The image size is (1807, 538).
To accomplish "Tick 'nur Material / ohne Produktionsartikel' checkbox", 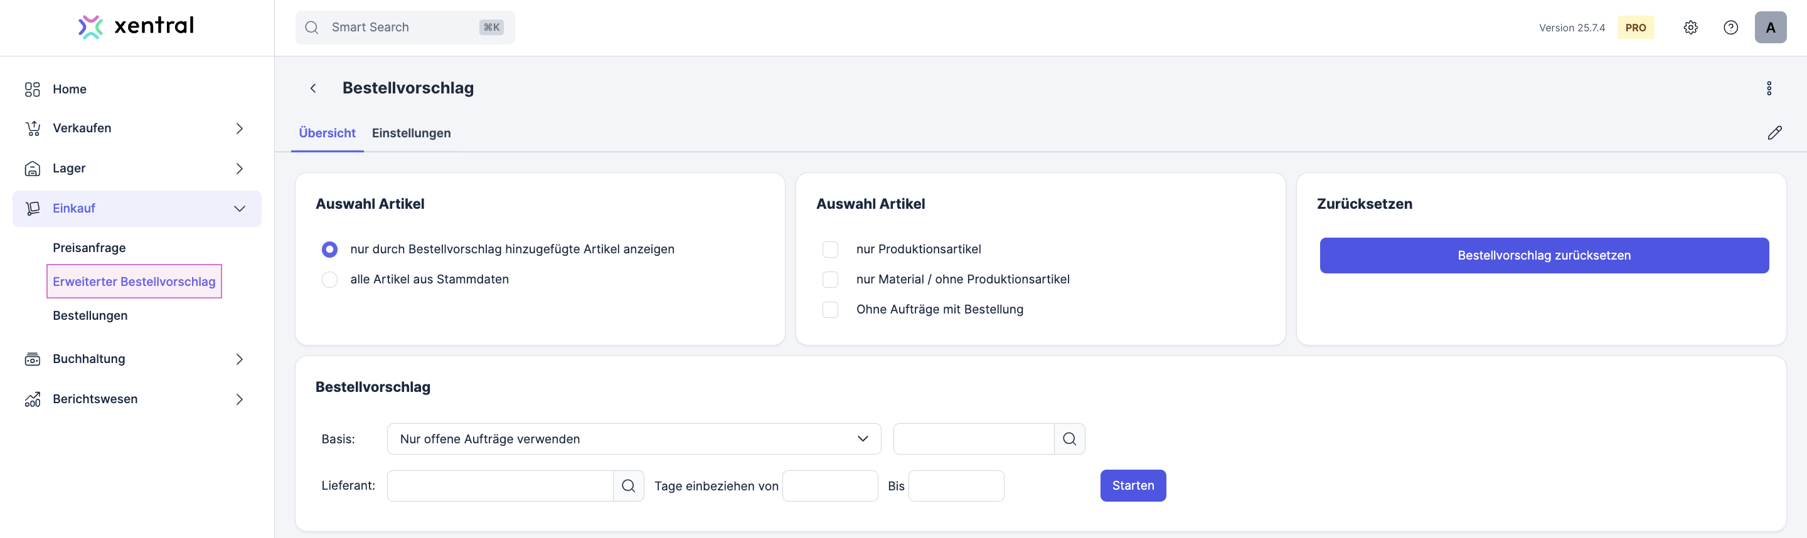I will click(x=830, y=279).
